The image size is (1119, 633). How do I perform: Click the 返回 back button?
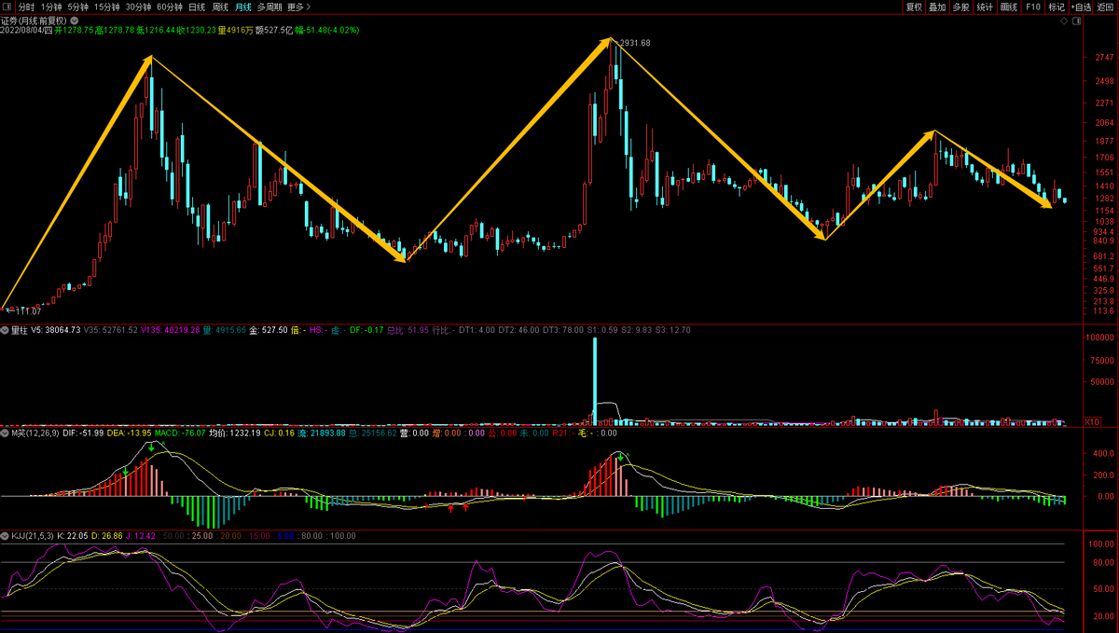[1105, 7]
